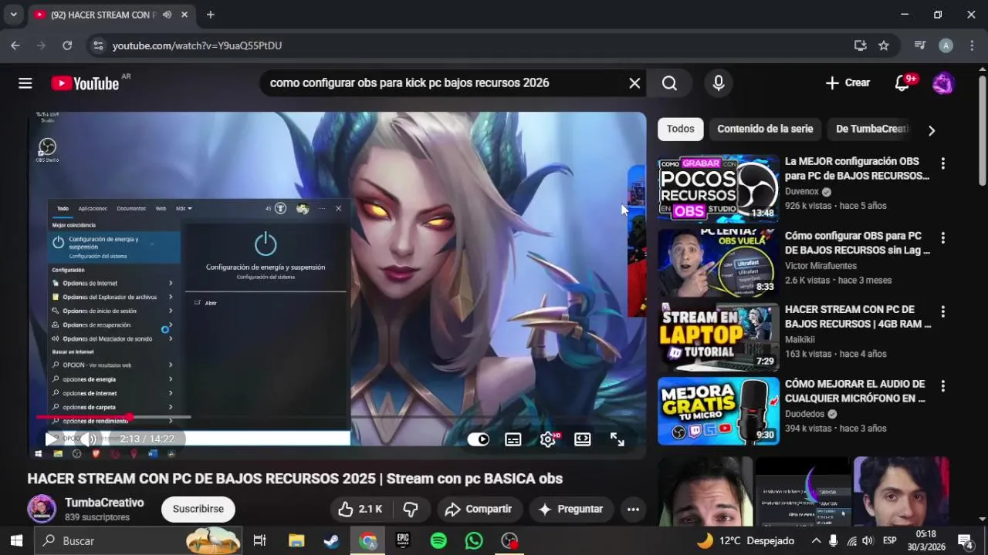The height and width of the screenshot is (555, 988).
Task: Subscribe with the Suscribirse button
Action: (x=198, y=509)
